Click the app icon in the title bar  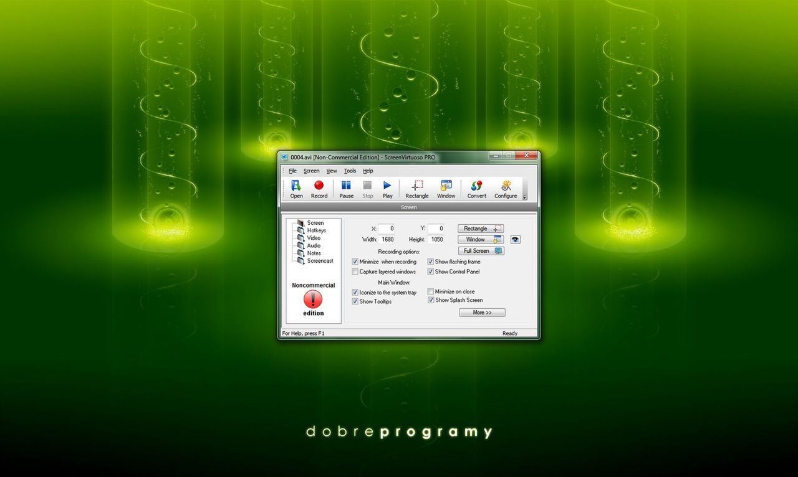(x=284, y=157)
